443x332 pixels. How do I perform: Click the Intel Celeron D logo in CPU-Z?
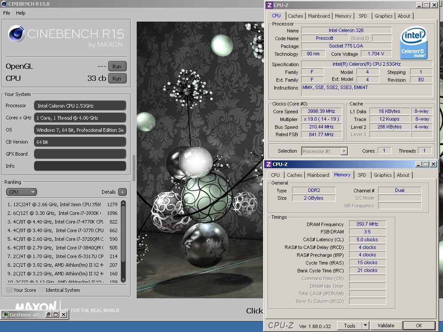coord(414,43)
